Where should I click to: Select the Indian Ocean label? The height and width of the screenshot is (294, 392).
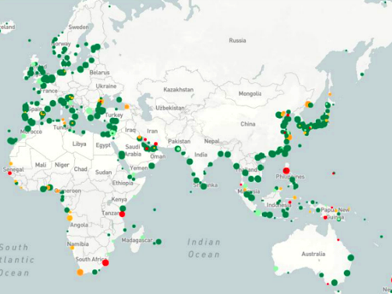coord(204,248)
